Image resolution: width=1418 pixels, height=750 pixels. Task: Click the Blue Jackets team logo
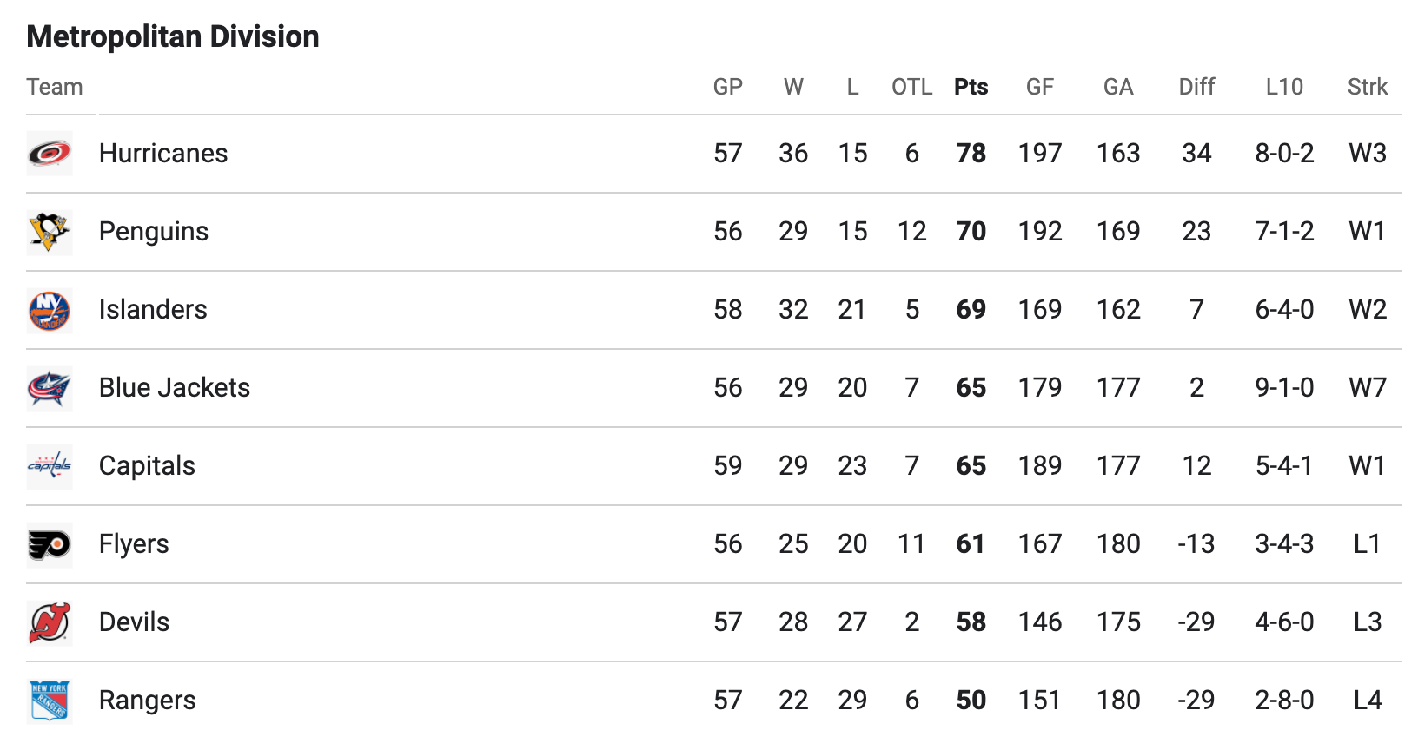pos(50,388)
